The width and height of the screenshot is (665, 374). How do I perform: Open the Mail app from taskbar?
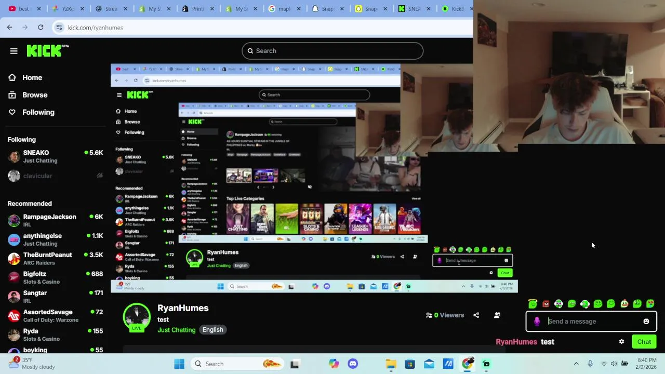pyautogui.click(x=429, y=364)
